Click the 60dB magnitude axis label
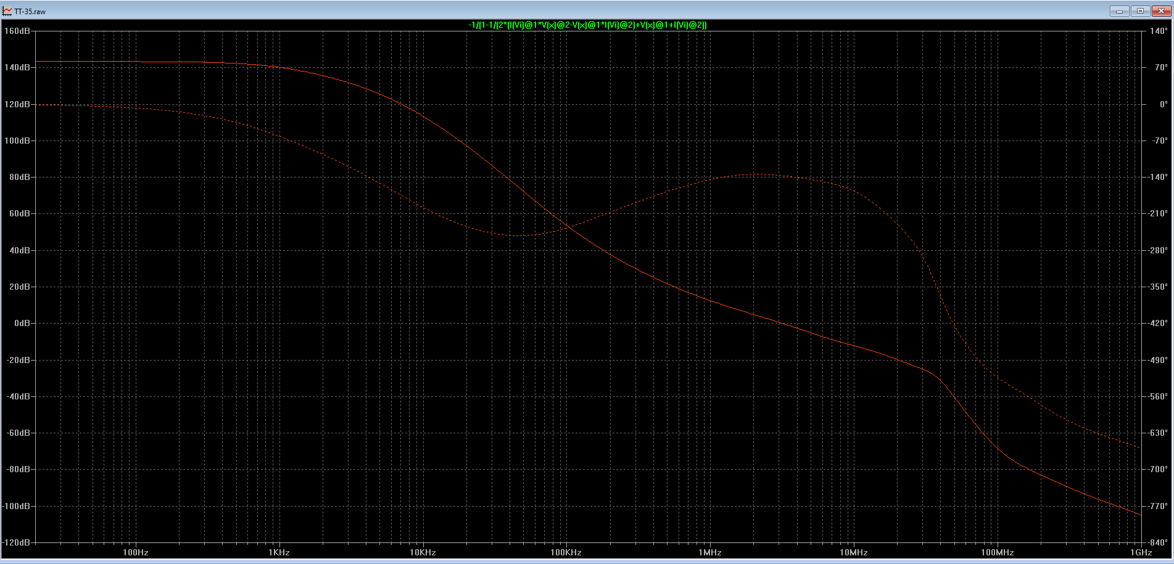Viewport: 1174px width, 564px height. pos(19,213)
